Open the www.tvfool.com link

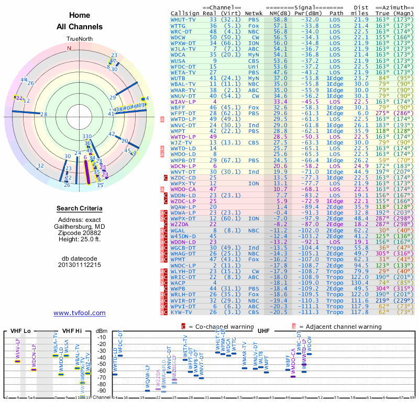[80, 313]
